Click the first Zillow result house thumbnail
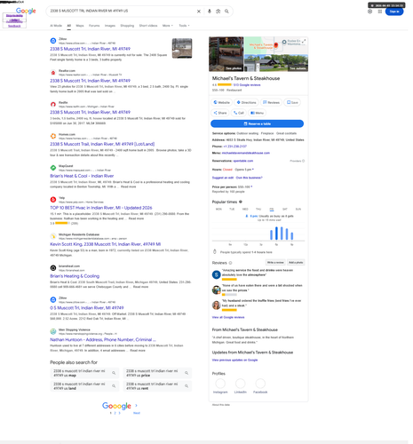413x444 pixels. 182,48
